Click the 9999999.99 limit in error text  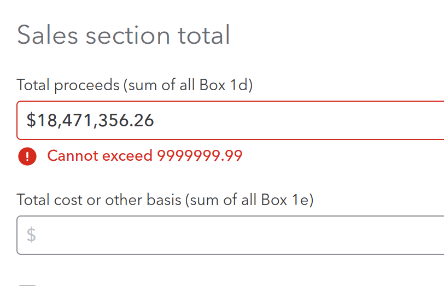200,155
